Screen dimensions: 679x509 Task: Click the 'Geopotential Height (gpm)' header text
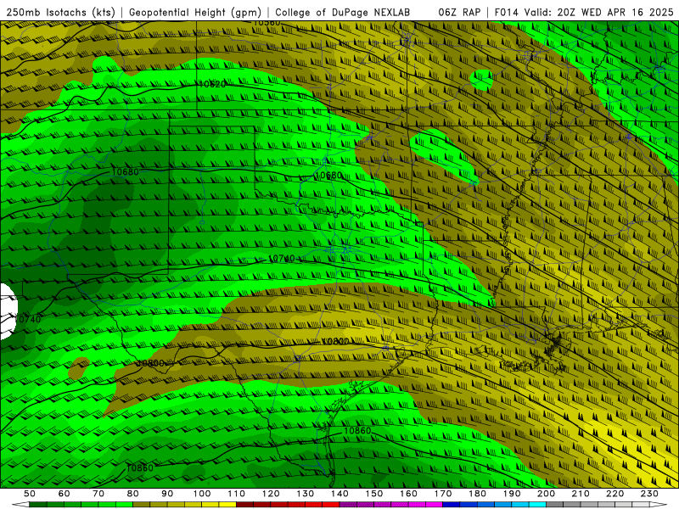point(195,13)
